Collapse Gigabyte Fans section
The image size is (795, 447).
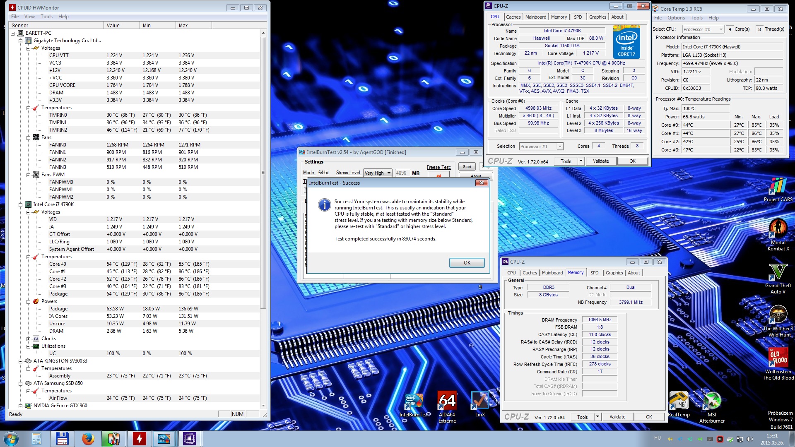[x=28, y=137]
